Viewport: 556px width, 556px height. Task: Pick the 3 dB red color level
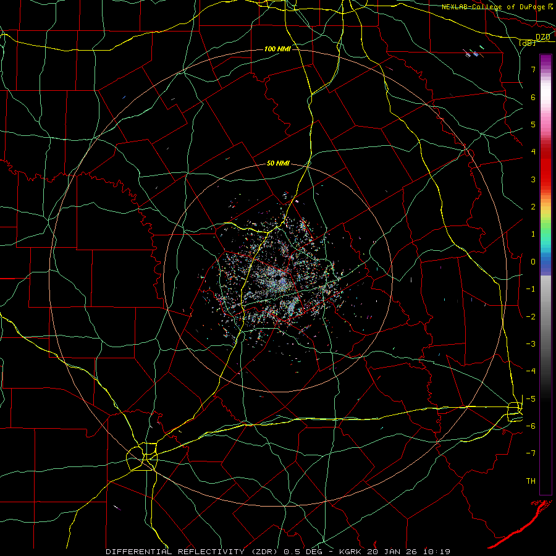click(x=545, y=179)
